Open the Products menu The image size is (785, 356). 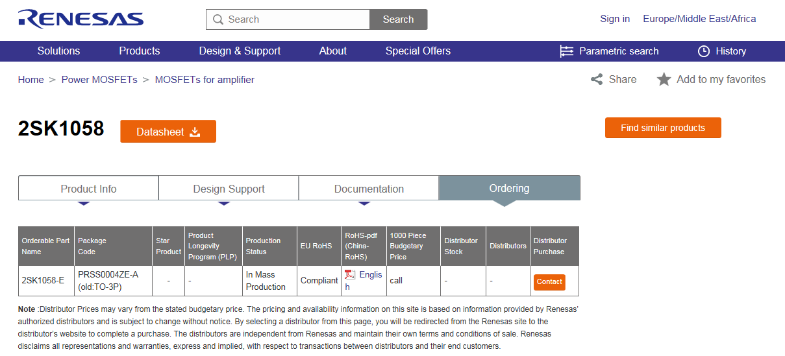tap(140, 51)
